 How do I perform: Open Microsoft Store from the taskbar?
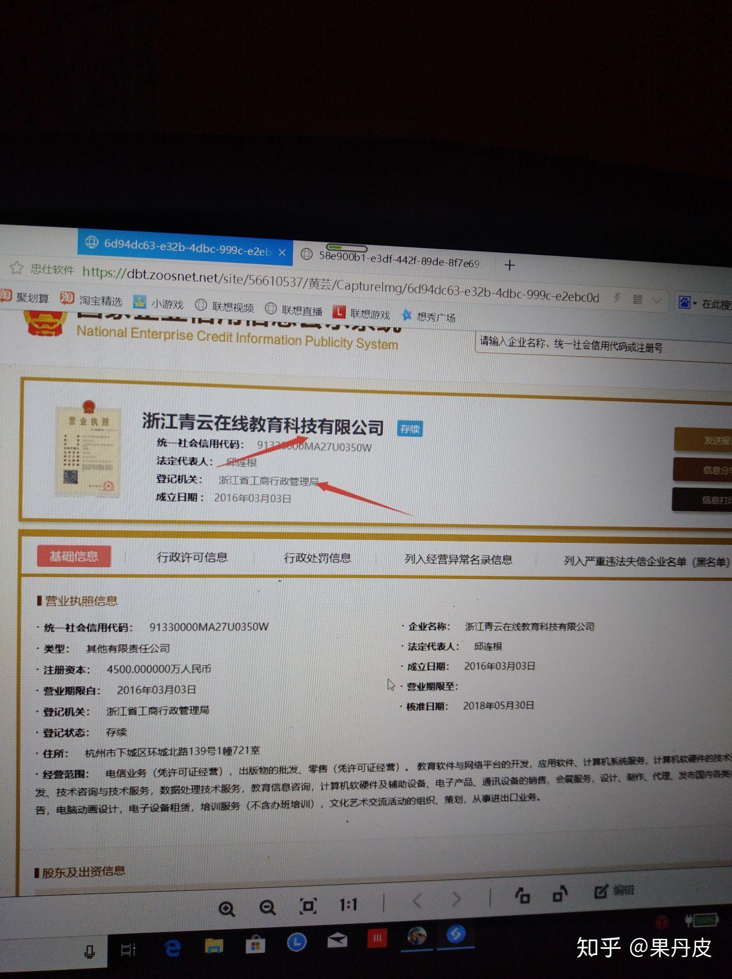tap(255, 944)
